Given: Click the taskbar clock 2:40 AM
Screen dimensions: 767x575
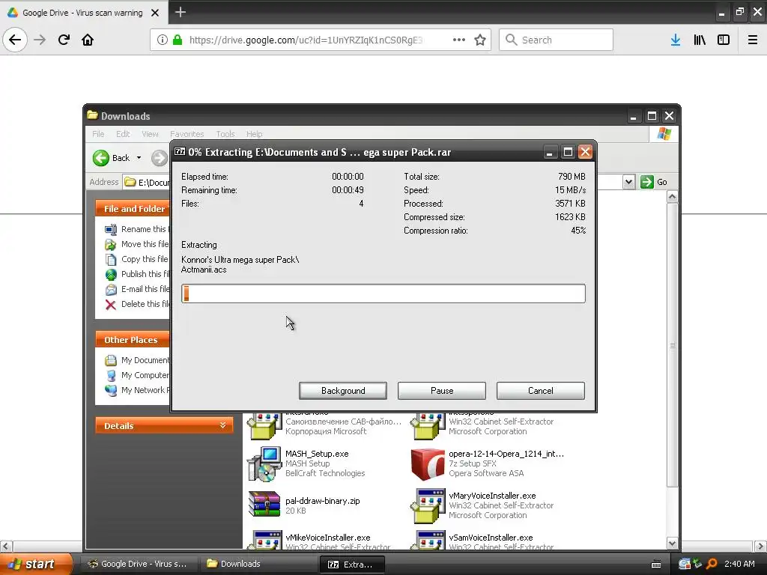Looking at the screenshot, I should (x=739, y=564).
